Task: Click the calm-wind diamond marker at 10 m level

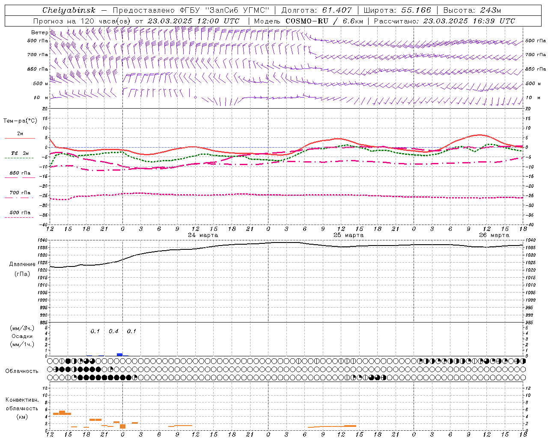Action: click(x=196, y=98)
